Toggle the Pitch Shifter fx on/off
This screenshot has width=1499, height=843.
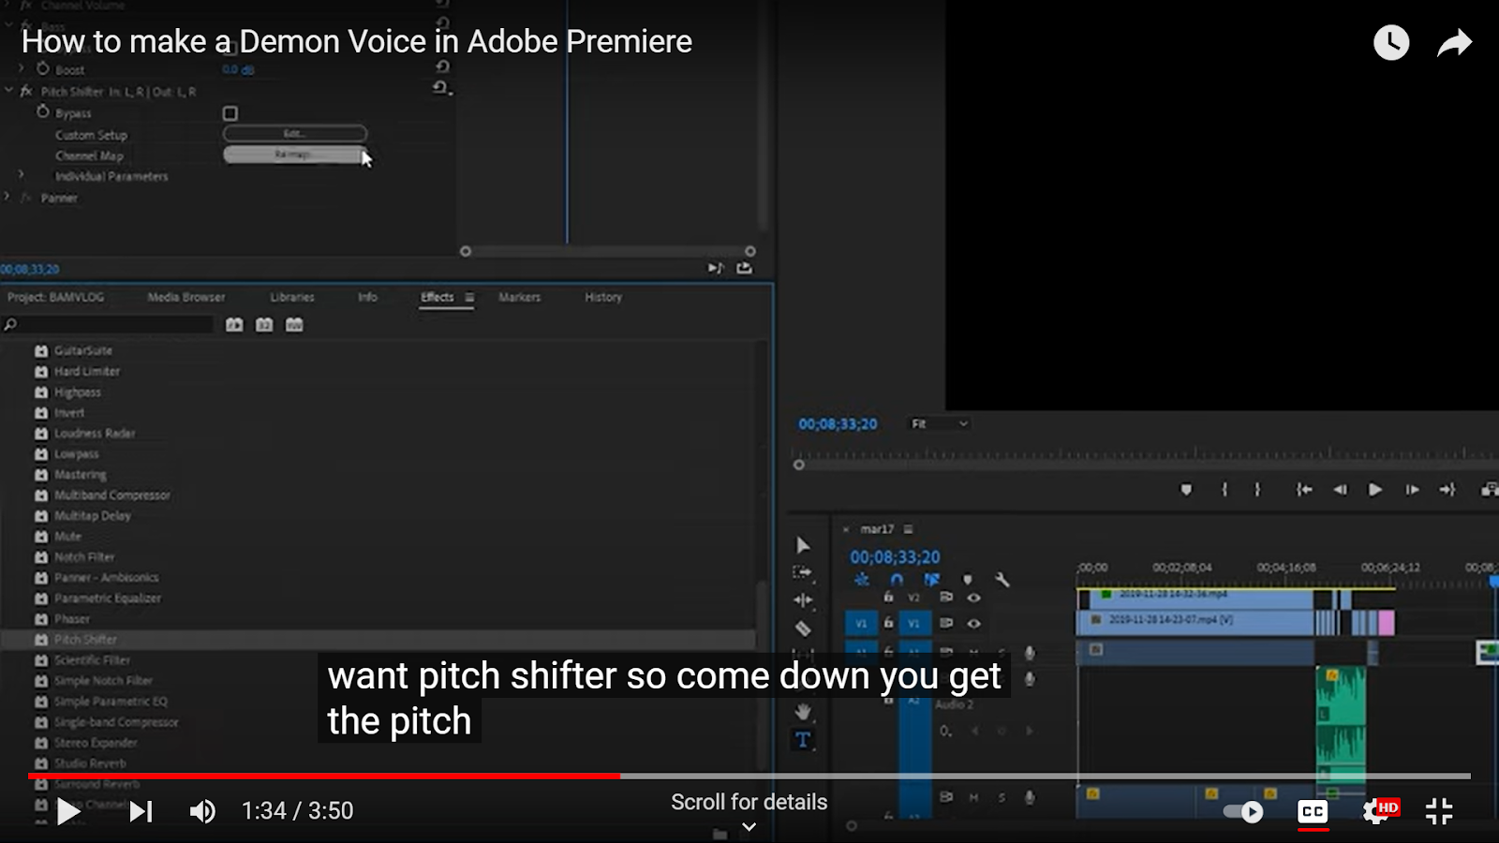point(26,91)
